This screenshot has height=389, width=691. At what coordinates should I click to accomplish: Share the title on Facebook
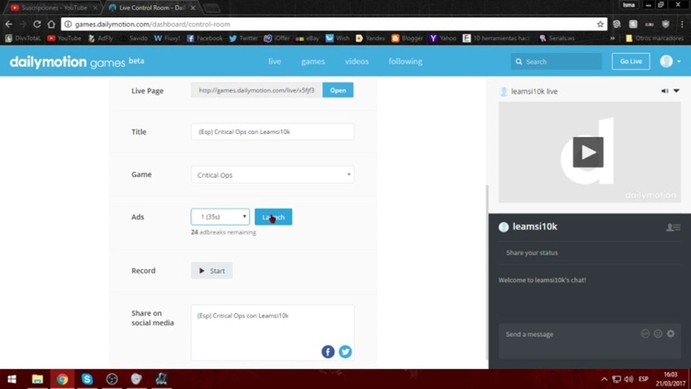[328, 352]
